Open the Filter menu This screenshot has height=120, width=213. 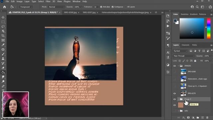(48, 1)
